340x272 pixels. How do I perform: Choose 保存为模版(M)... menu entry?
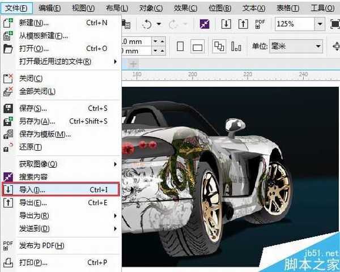click(61, 134)
